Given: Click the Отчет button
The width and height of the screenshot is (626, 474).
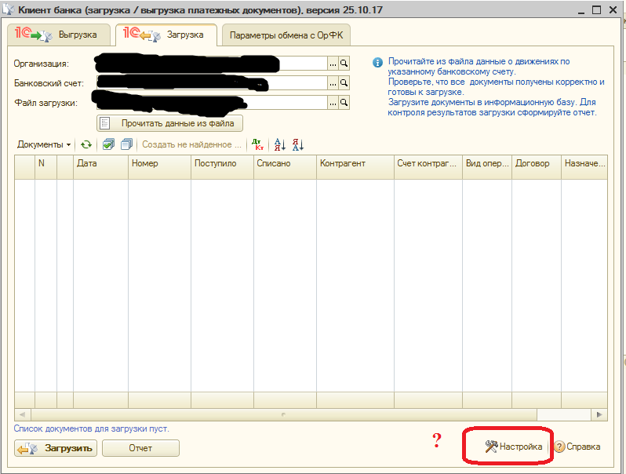Looking at the screenshot, I should (x=140, y=448).
